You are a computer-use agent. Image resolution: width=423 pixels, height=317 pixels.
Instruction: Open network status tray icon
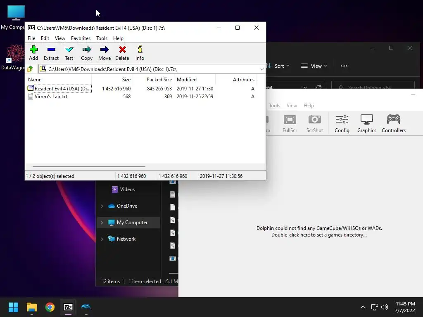(x=374, y=307)
